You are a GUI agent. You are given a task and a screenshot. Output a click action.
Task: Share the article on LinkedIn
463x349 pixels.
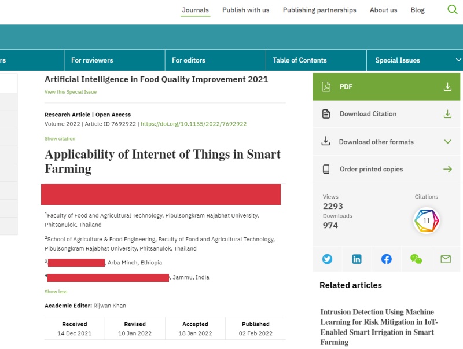[x=357, y=259]
